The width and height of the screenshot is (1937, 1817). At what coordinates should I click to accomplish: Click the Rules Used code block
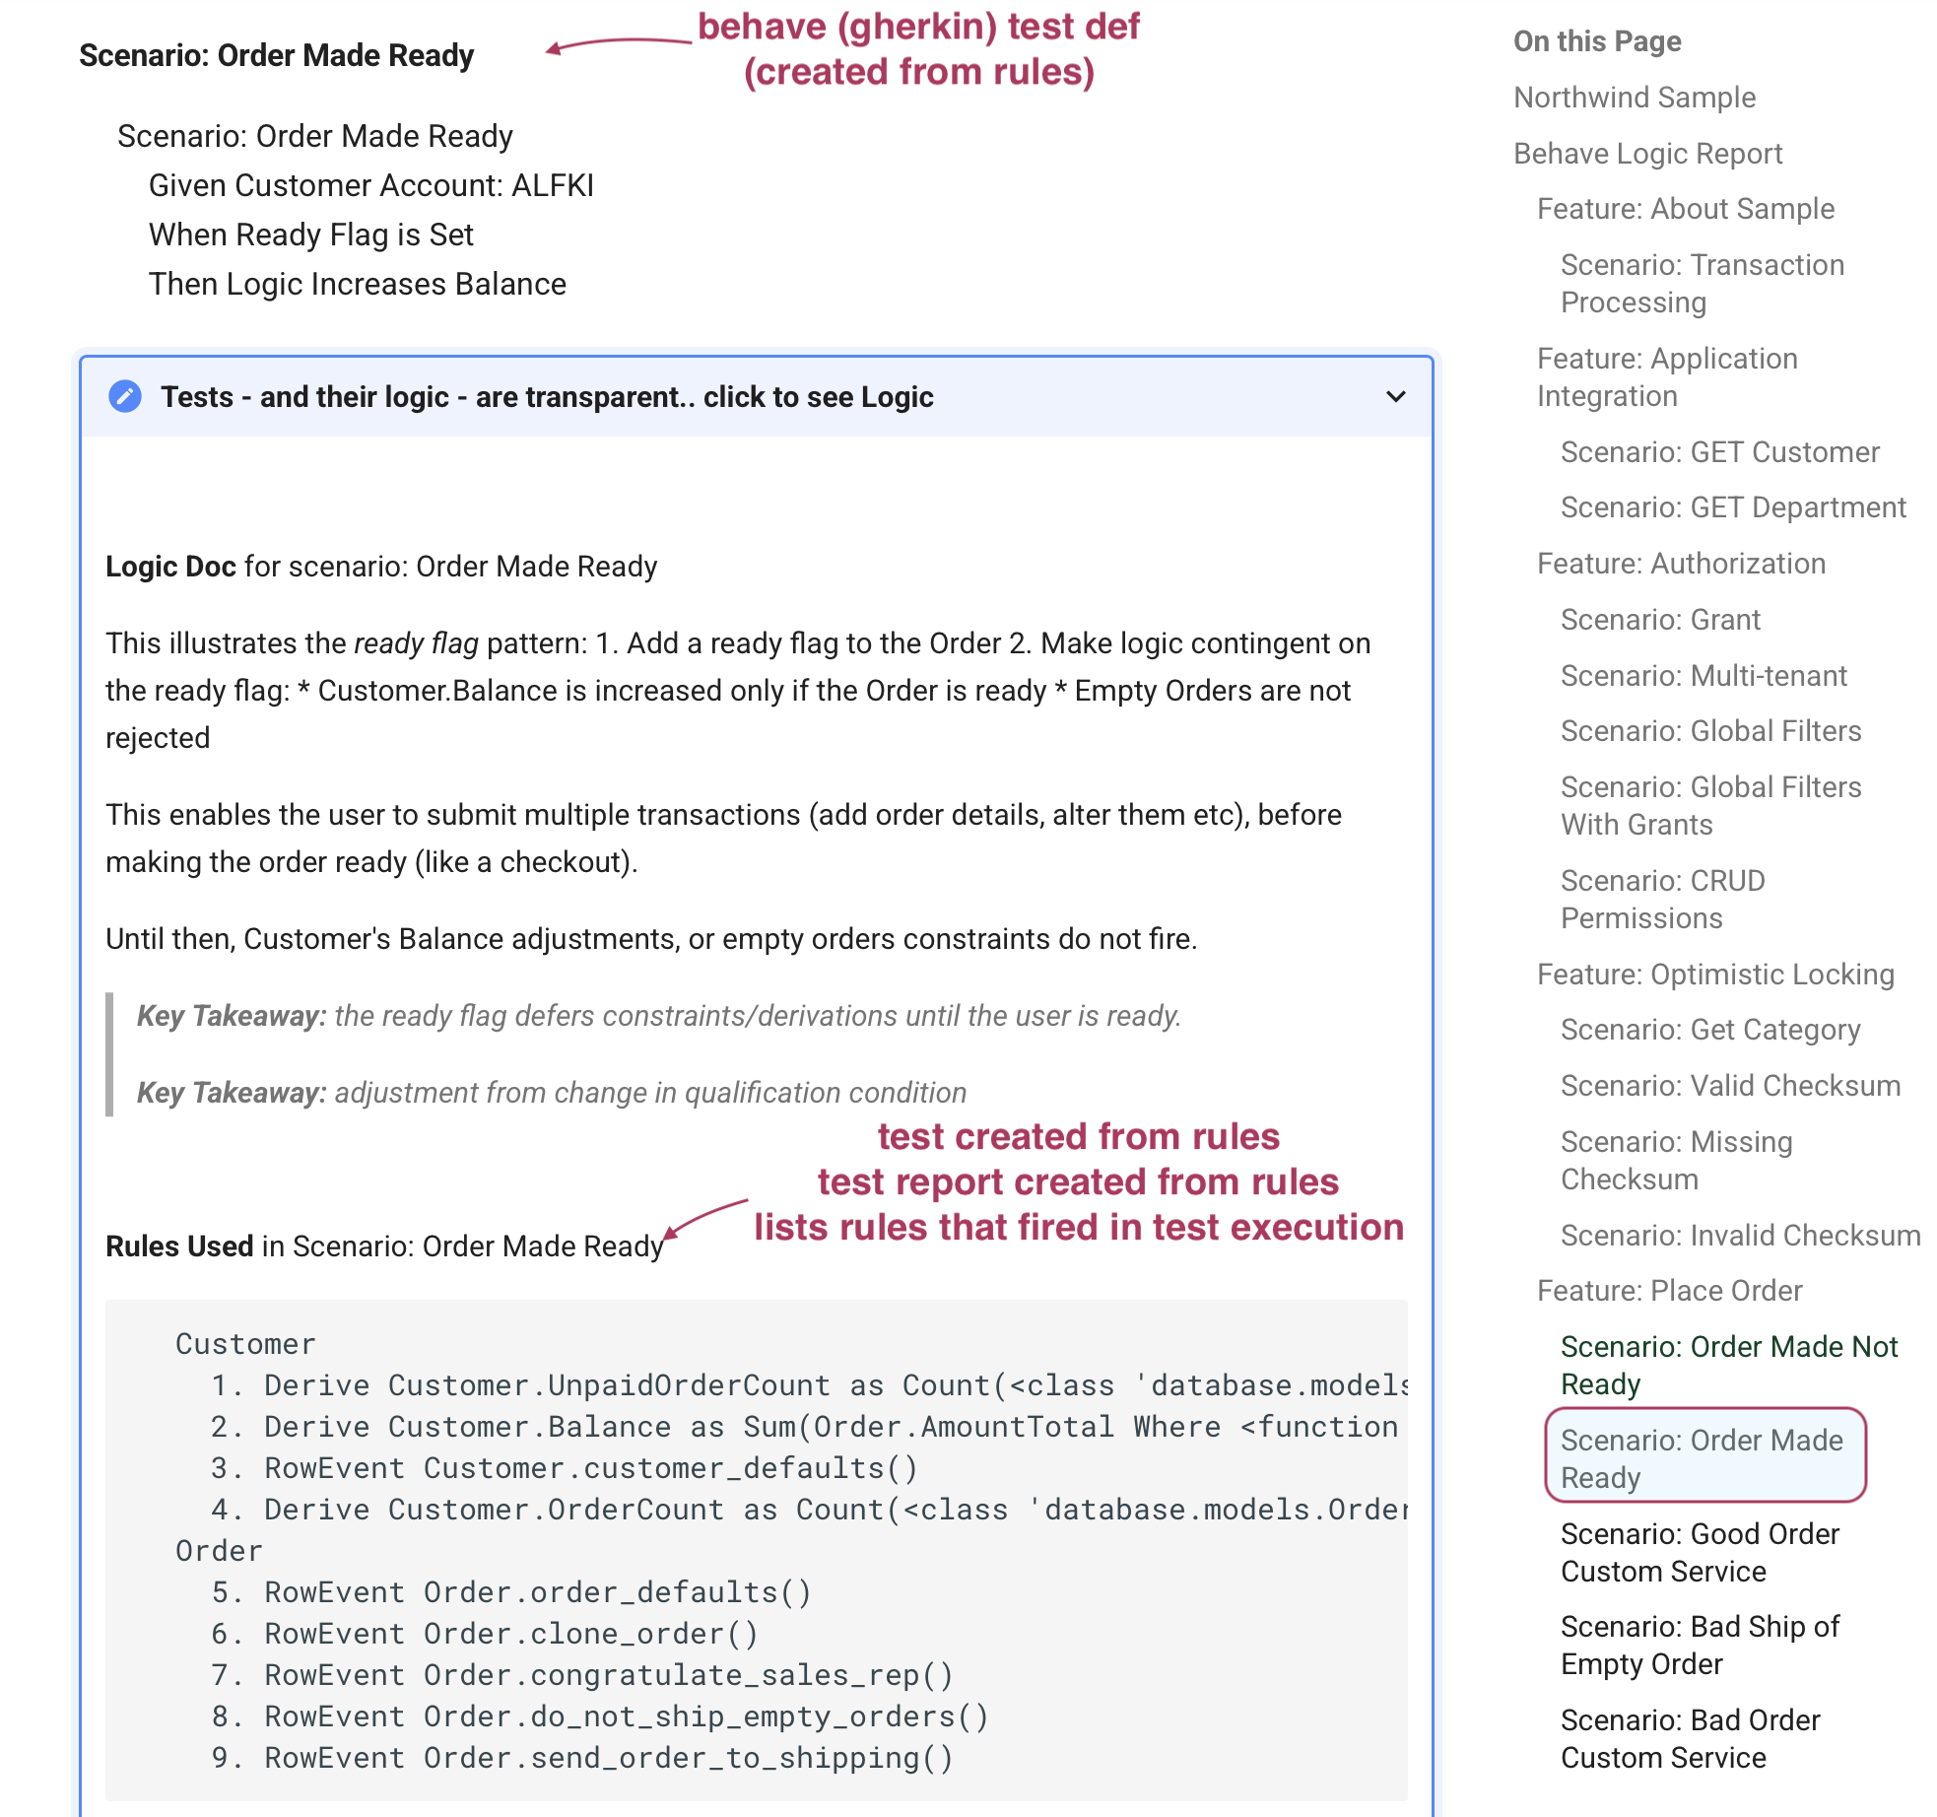click(756, 1551)
